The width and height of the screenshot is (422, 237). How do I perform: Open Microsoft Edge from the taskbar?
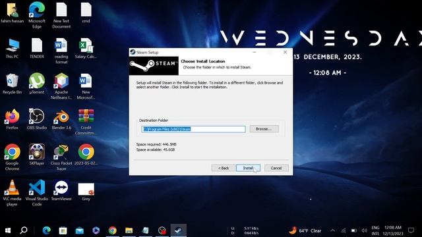click(47, 230)
